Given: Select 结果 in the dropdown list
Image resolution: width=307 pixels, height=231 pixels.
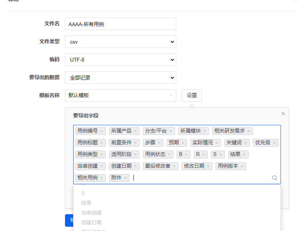Looking at the screenshot, I should (177, 203).
